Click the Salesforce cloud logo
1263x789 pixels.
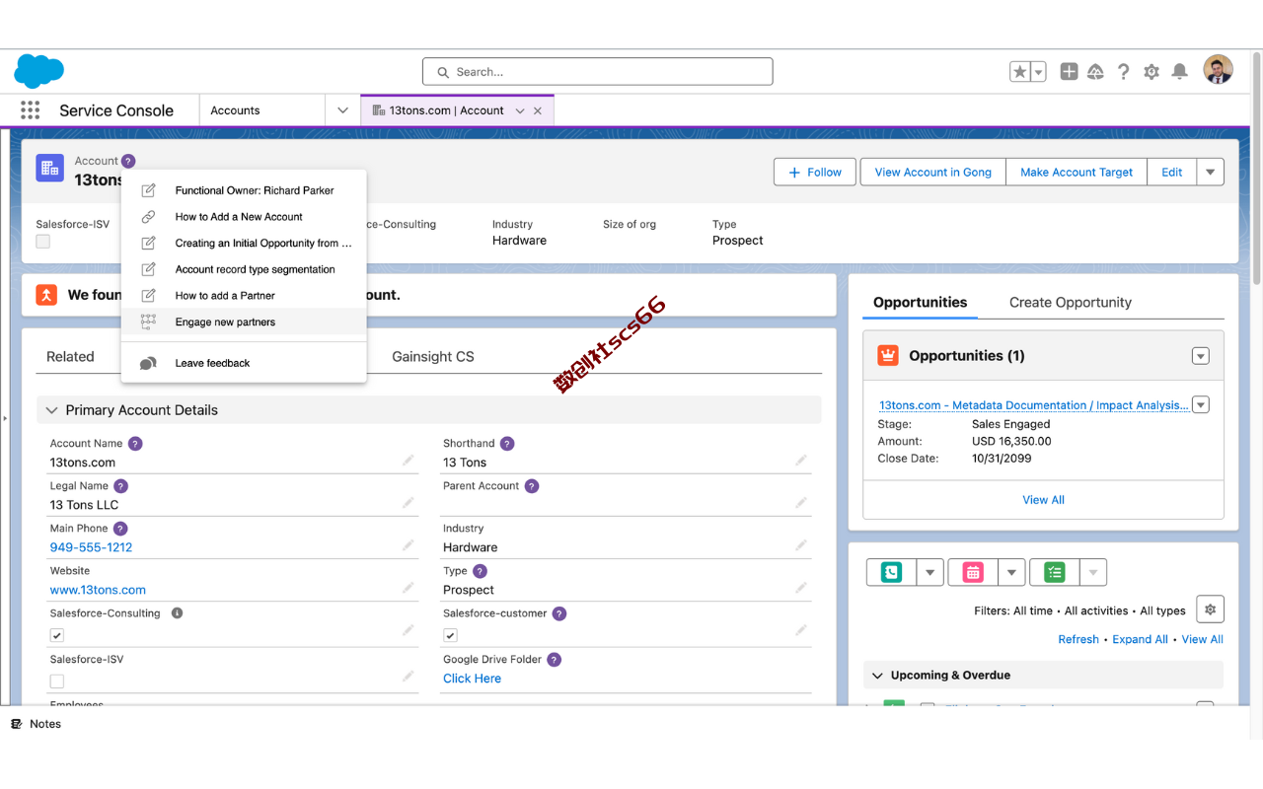pyautogui.click(x=39, y=71)
